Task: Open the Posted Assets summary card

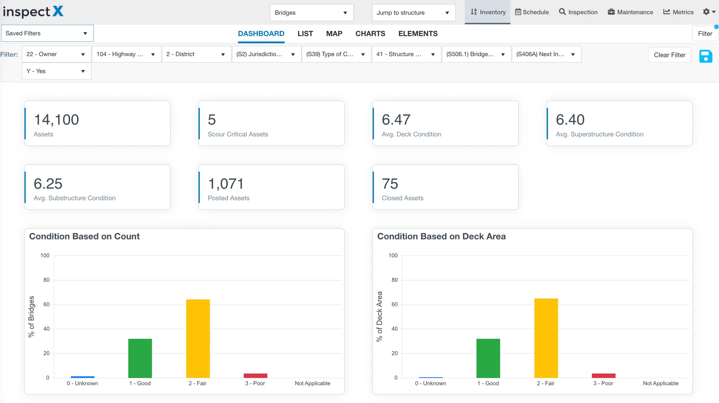Action: [x=271, y=187]
